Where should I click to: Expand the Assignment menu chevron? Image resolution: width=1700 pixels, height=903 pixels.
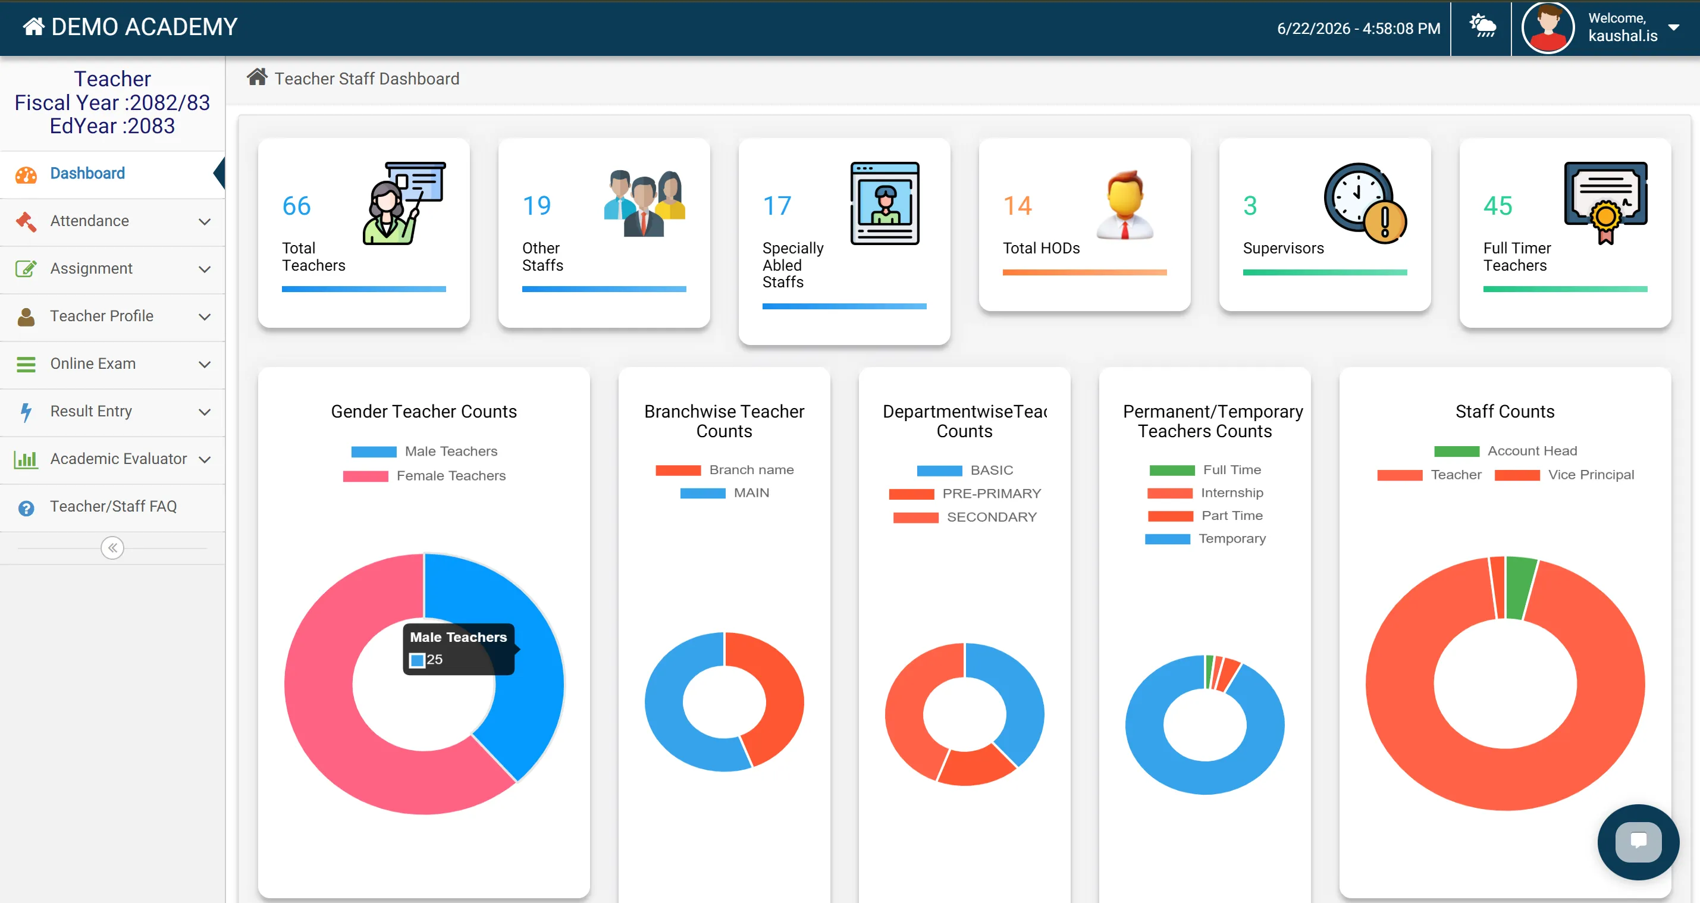tap(205, 269)
